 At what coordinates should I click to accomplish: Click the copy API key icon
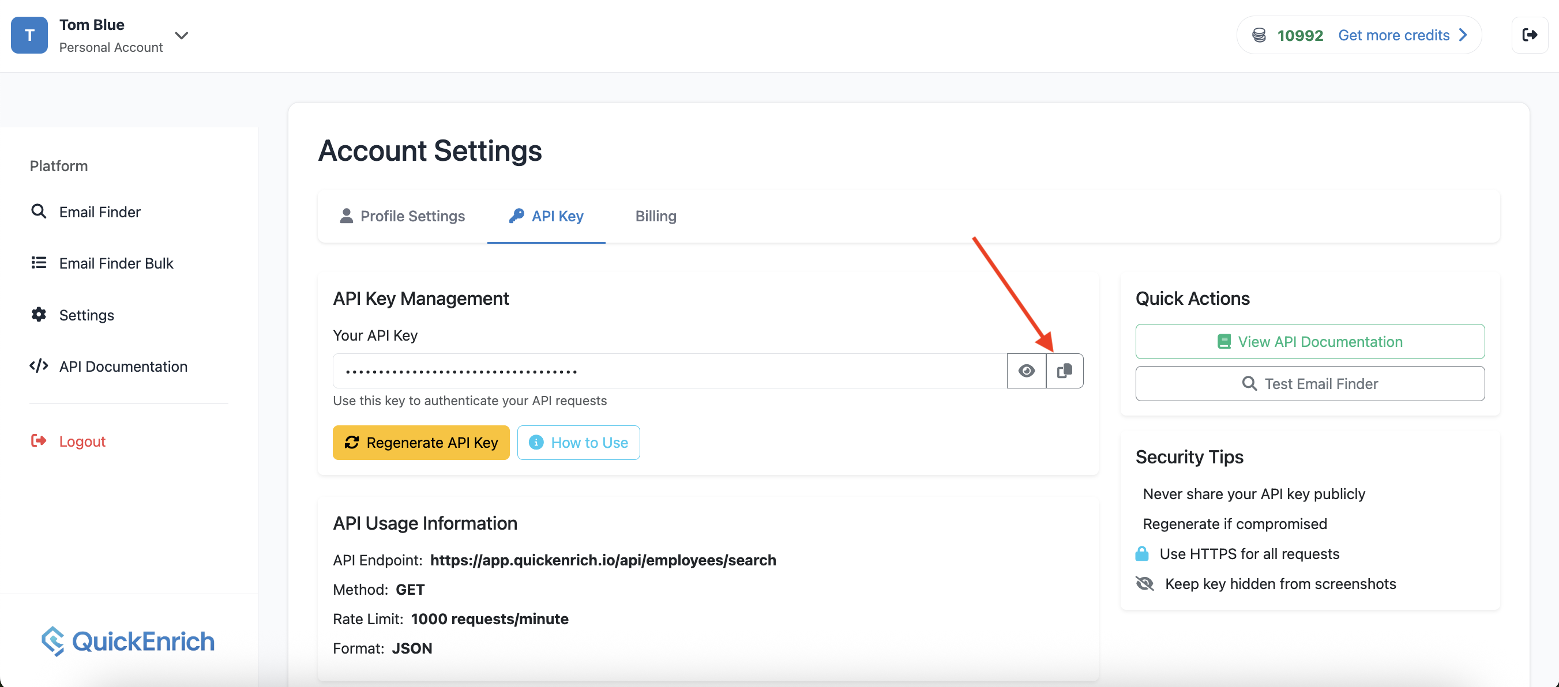tap(1064, 371)
